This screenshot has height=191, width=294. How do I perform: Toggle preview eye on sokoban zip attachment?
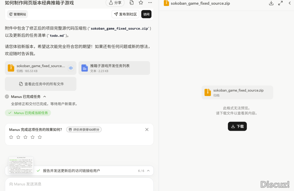point(71,68)
